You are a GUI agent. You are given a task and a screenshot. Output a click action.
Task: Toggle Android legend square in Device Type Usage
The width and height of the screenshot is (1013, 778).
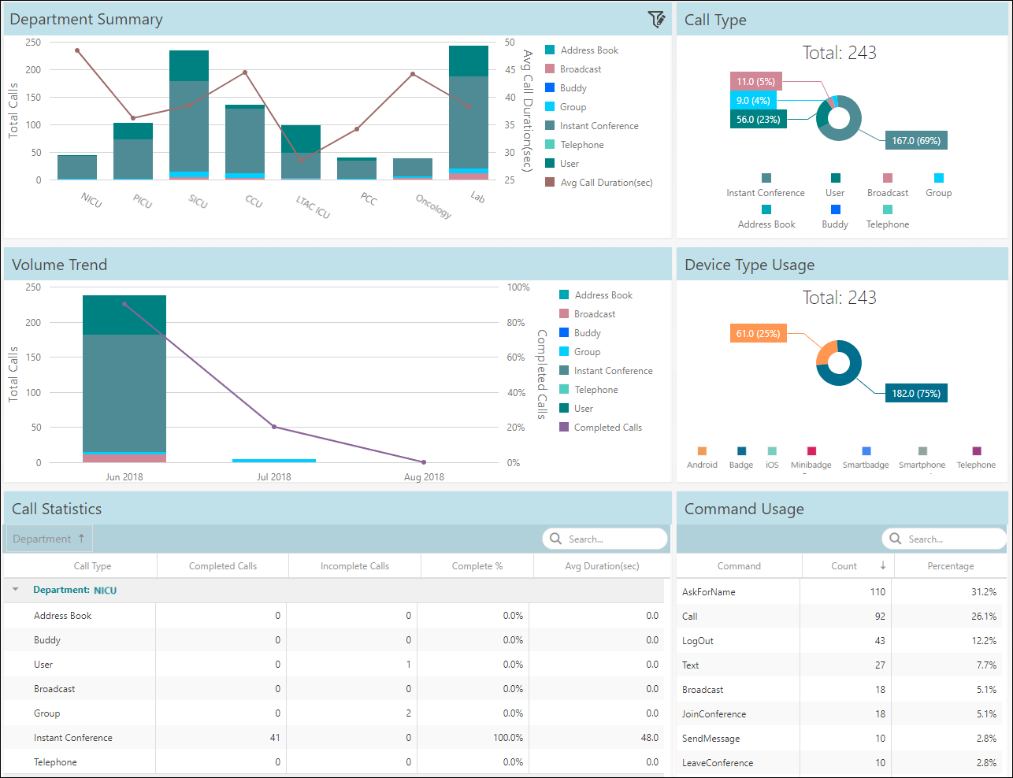702,451
